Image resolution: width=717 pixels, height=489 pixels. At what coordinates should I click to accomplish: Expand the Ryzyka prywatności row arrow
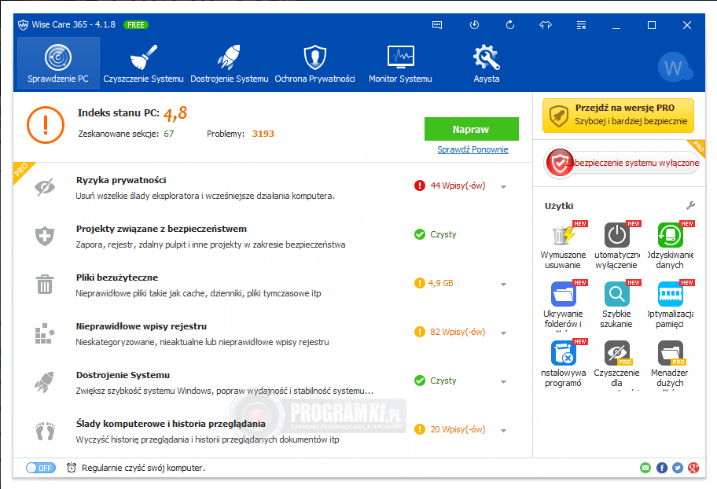pyautogui.click(x=503, y=186)
